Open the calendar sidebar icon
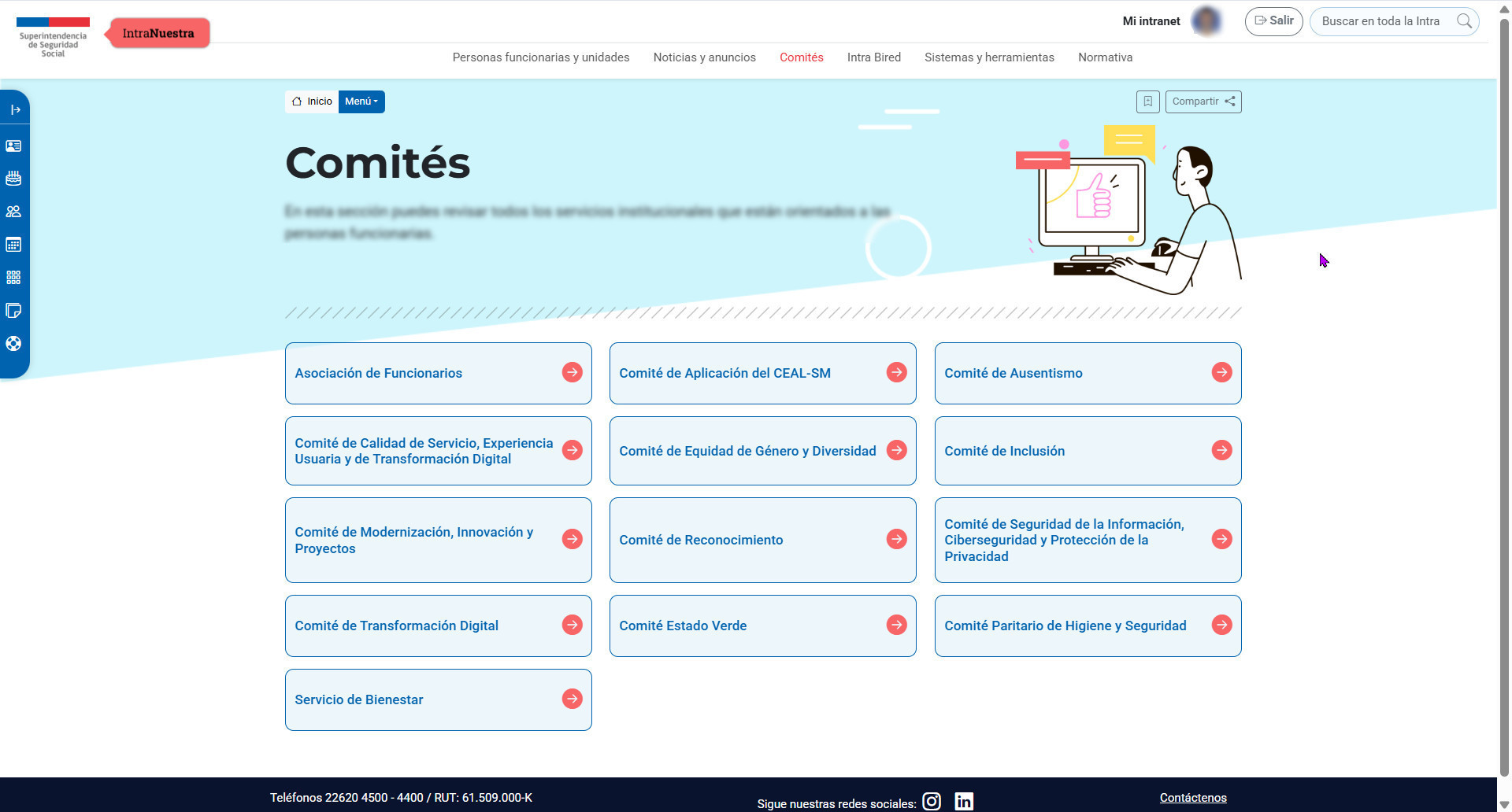Image resolution: width=1512 pixels, height=812 pixels. pyautogui.click(x=13, y=245)
